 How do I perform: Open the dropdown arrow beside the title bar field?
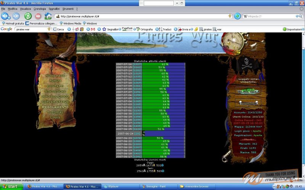[177, 3]
